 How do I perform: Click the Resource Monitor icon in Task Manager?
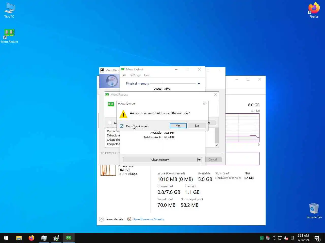pos(129,219)
